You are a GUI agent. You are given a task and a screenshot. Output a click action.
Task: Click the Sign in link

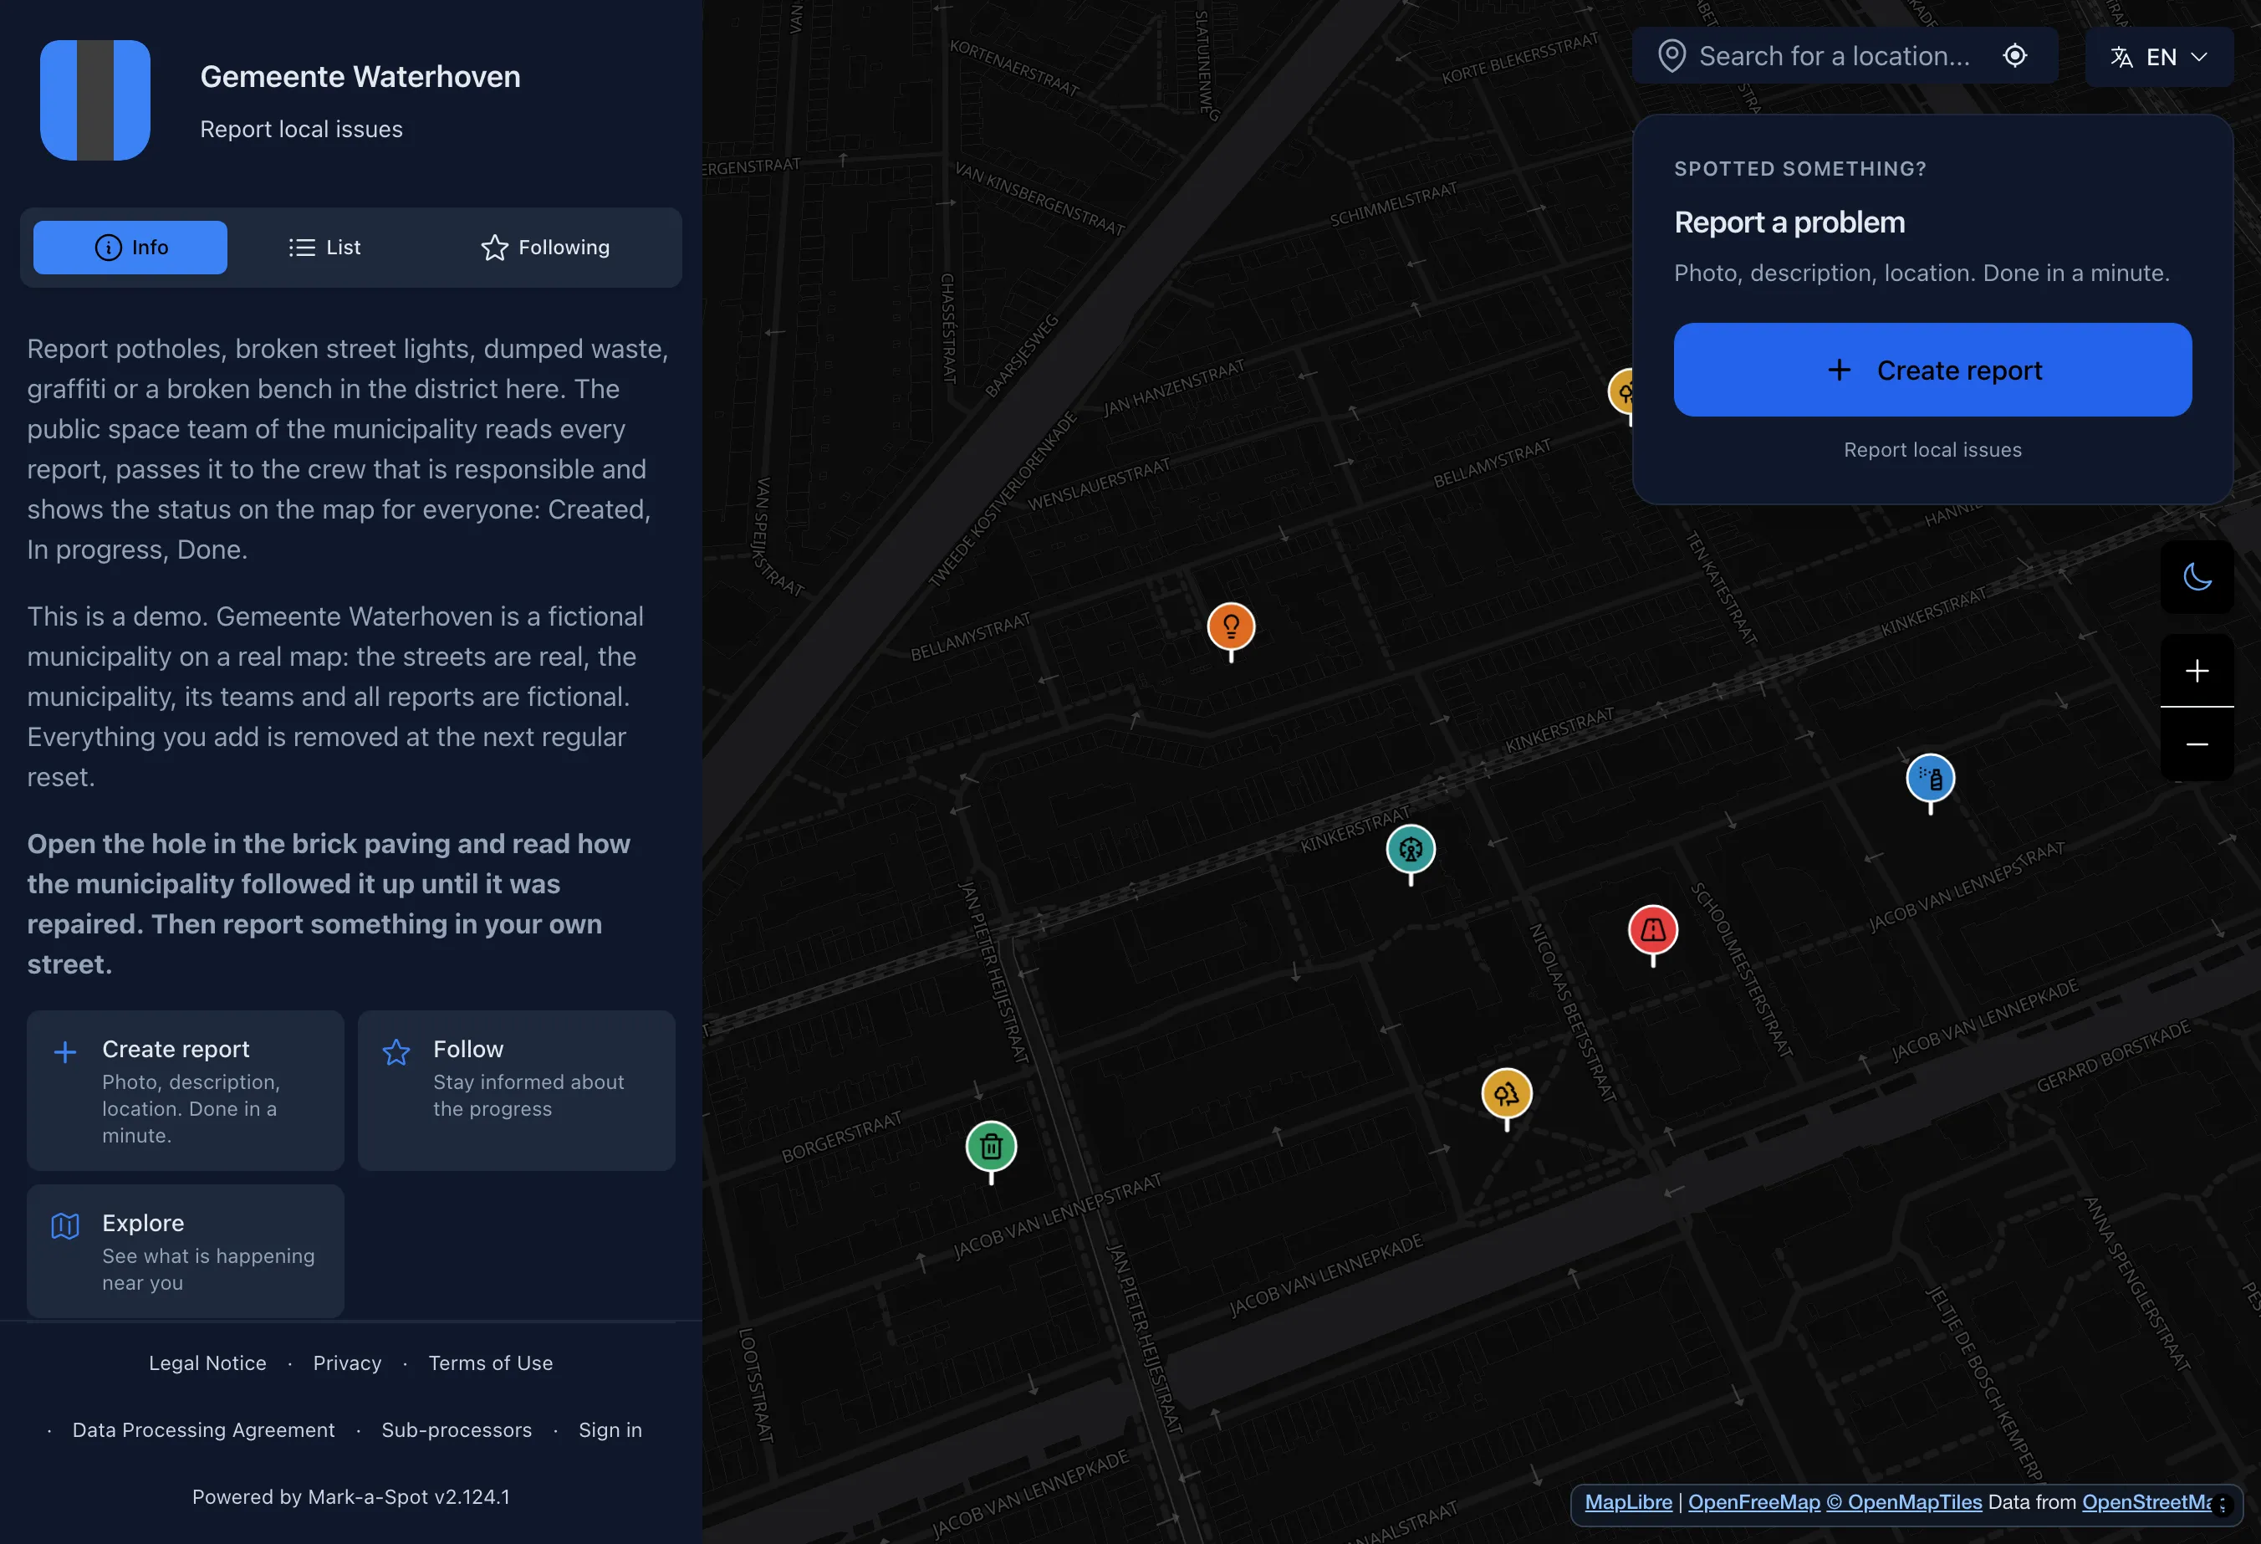(610, 1430)
